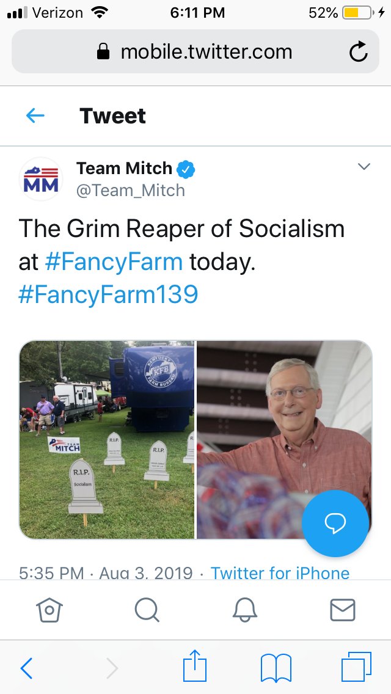
Task: Open Messages envelope tab
Action: point(343,610)
